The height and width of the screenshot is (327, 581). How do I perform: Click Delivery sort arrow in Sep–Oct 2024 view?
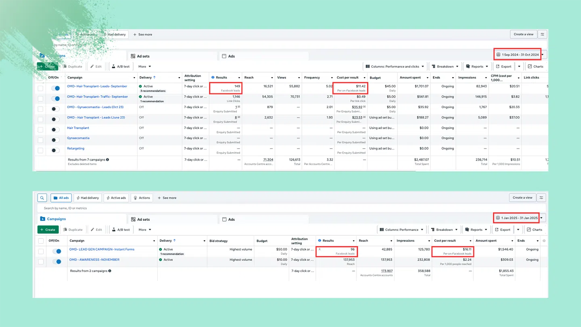[x=155, y=78]
